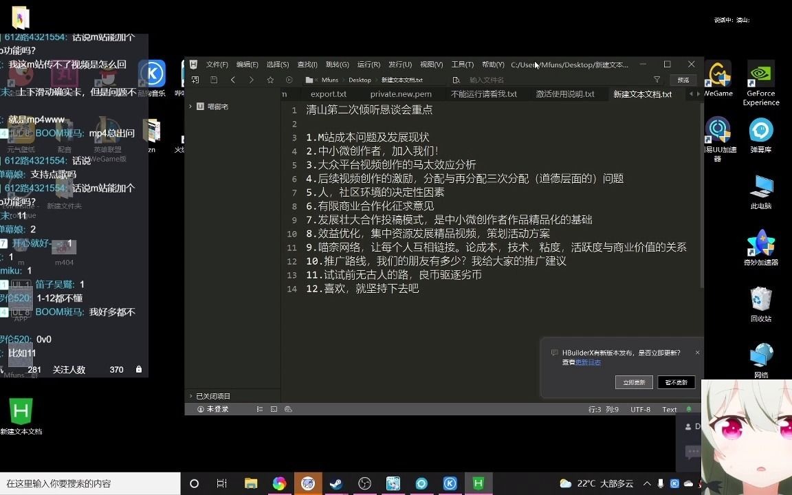Toggle the preview (预览) button
The height and width of the screenshot is (495, 792).
(x=683, y=80)
